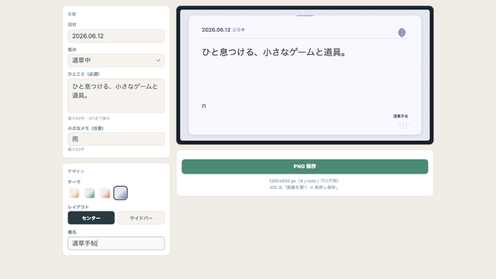
Task: Click the 道草手帖 signature on the preview card
Action: [x=401, y=116]
